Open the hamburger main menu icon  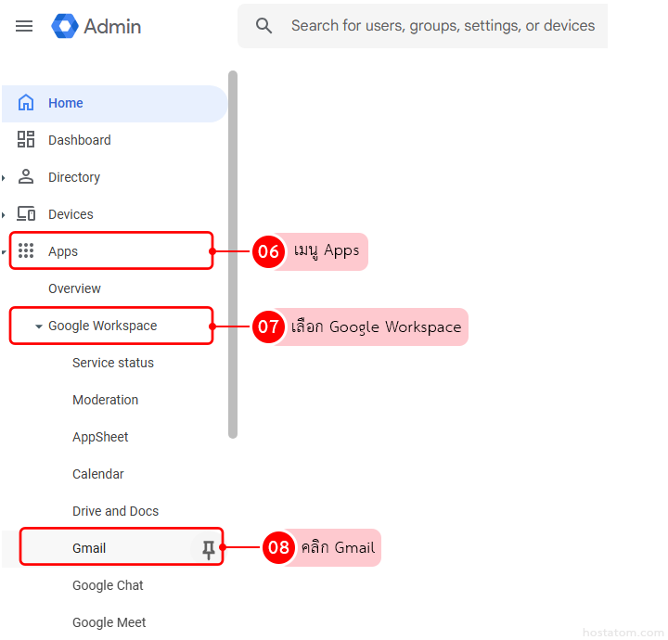click(x=24, y=26)
